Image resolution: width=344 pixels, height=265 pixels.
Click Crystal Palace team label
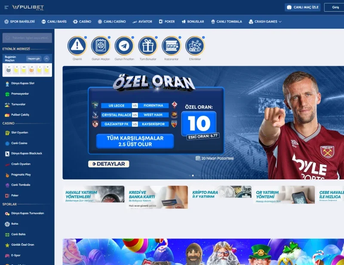pyautogui.click(x=116, y=115)
